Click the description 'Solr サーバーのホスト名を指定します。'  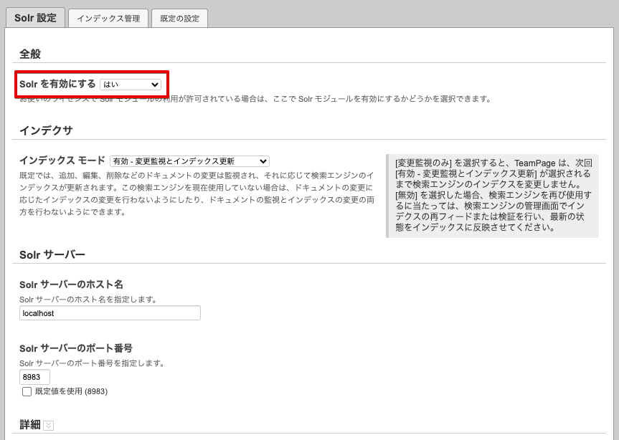click(x=88, y=300)
